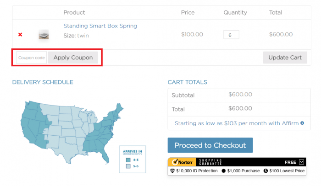321x186 pixels.
Task: Select the 5-6 days legend swatch
Action: click(x=128, y=166)
